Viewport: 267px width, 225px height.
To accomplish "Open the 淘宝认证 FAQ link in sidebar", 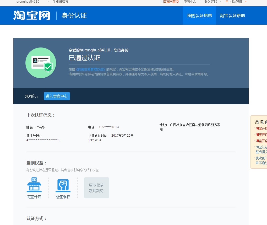I will tap(261, 149).
